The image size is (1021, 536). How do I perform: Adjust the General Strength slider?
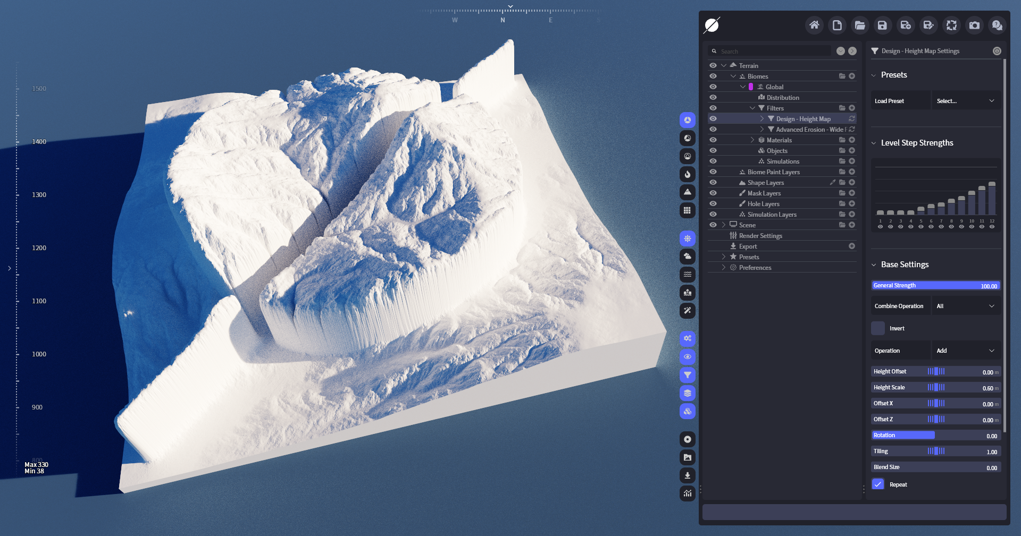click(x=936, y=286)
